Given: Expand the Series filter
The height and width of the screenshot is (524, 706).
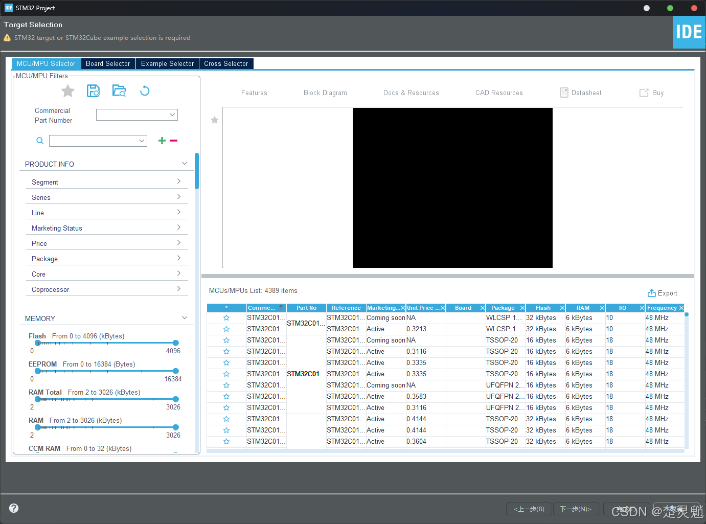Looking at the screenshot, I should [x=178, y=197].
